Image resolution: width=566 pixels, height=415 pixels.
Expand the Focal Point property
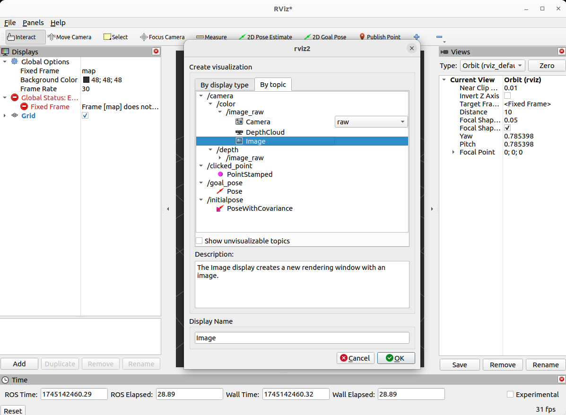pos(453,152)
